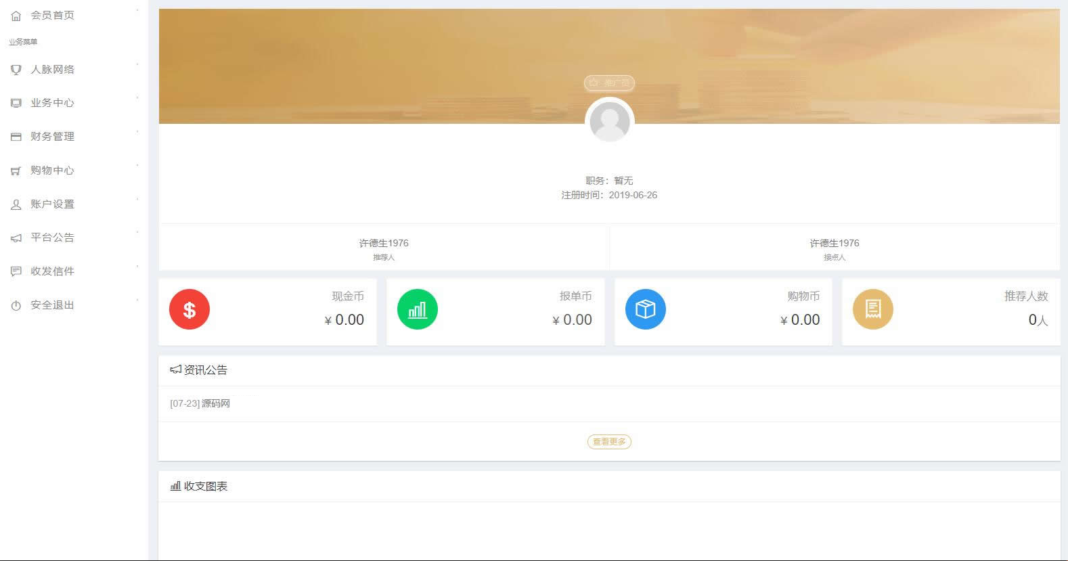Click the 推荐人数 count 0人

click(x=1038, y=319)
